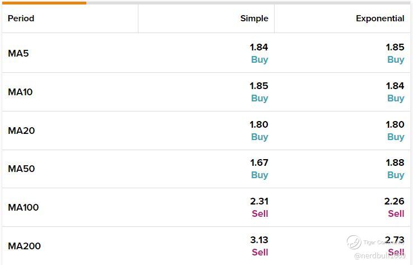This screenshot has height=265, width=413.
Task: Click the Buy signal under Simple MA5
Action: click(x=259, y=59)
